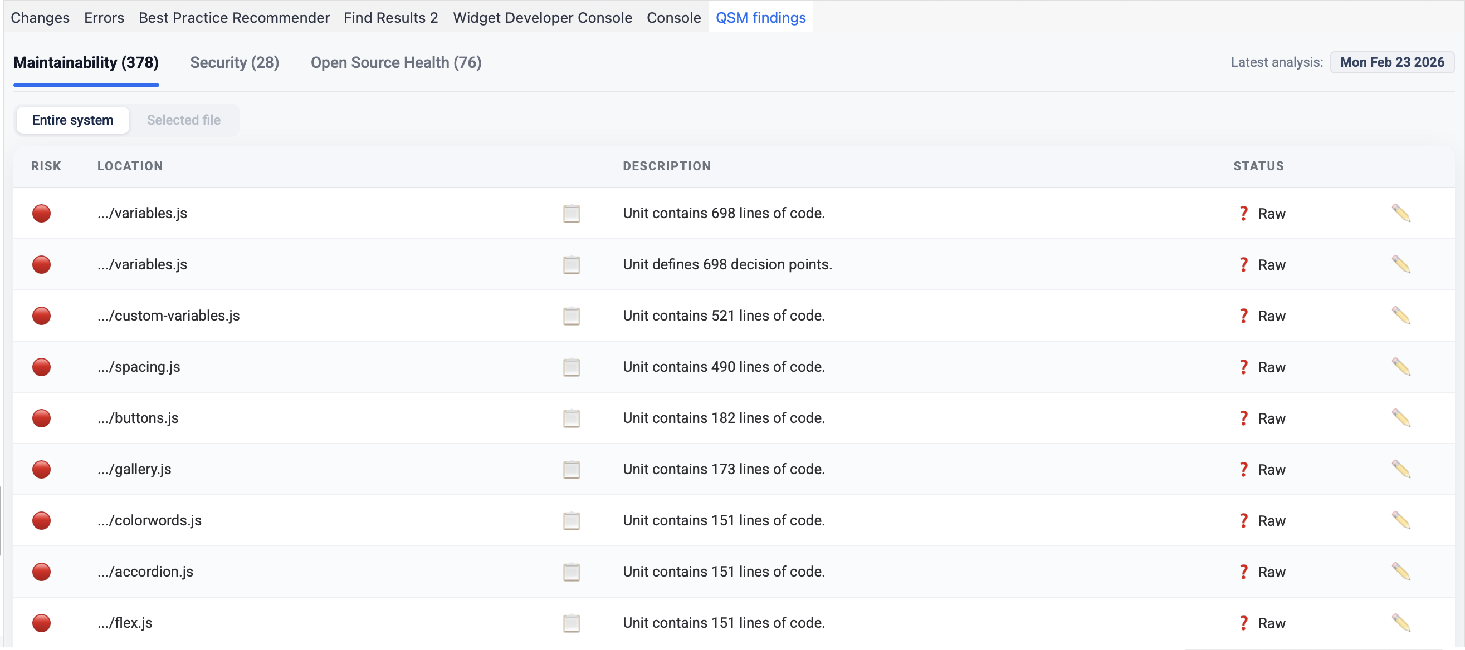Click the clipboard icon for custom-variables.js
1465x650 pixels.
click(571, 316)
